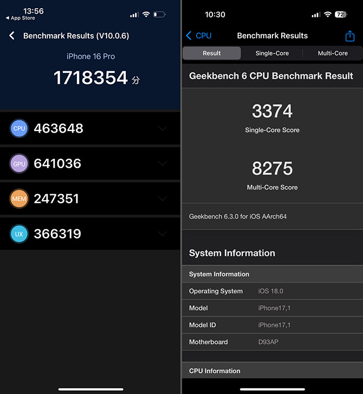Expand the GPU 641036 score row
This screenshot has height=394, width=363.
(x=163, y=163)
